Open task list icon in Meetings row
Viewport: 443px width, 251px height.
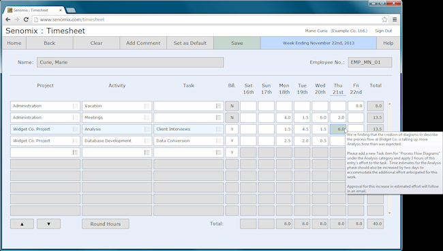(x=219, y=117)
